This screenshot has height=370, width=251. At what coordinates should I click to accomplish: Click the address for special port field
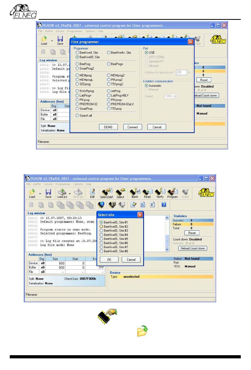coord(182,72)
